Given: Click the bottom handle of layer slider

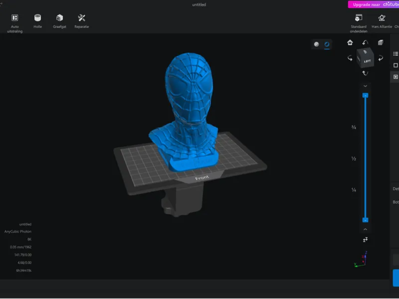Looking at the screenshot, I should click(365, 220).
